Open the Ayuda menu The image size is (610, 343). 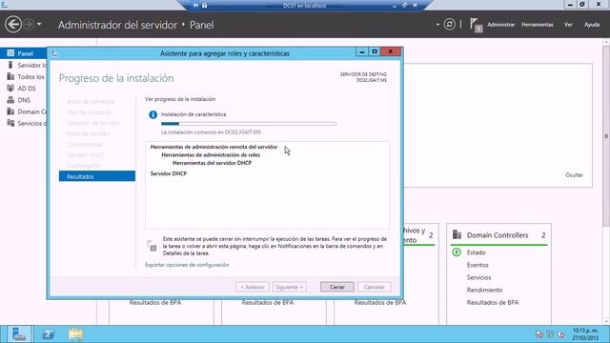pyautogui.click(x=592, y=25)
